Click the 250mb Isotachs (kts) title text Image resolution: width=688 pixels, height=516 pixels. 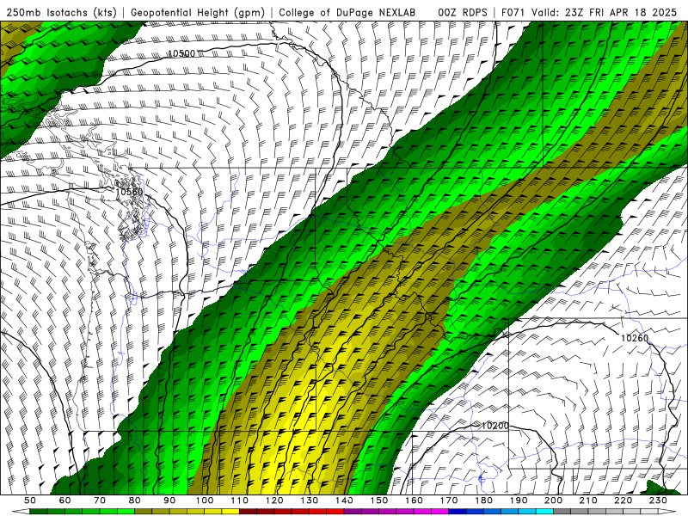click(61, 12)
